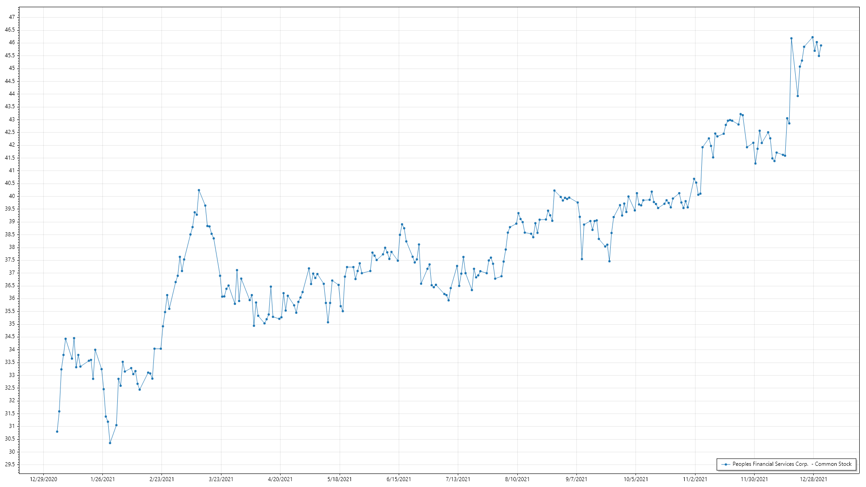This screenshot has width=866, height=487.
Task: Click the 2/23/2021 x-axis label
Action: (161, 479)
